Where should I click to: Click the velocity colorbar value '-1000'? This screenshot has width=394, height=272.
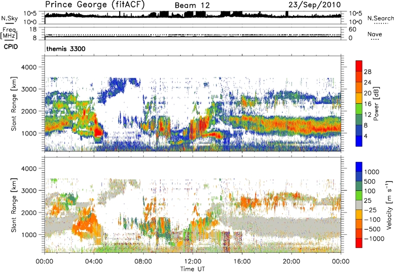point(374,239)
